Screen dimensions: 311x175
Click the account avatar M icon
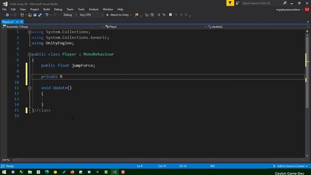click(x=307, y=9)
